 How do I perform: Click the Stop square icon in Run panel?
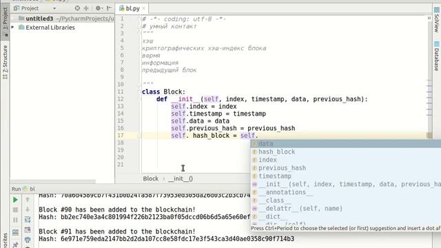(15, 209)
